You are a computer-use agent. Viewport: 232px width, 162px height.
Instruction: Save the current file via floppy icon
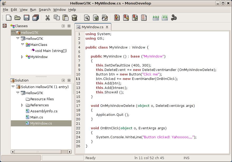point(26,18)
